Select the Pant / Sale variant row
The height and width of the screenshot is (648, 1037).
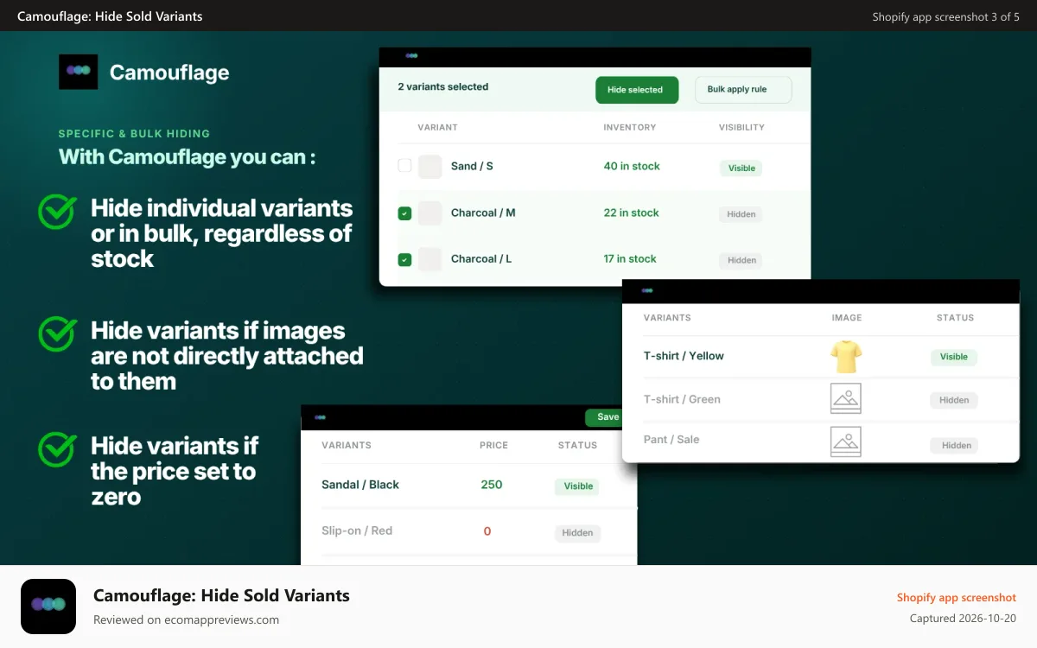tap(821, 441)
